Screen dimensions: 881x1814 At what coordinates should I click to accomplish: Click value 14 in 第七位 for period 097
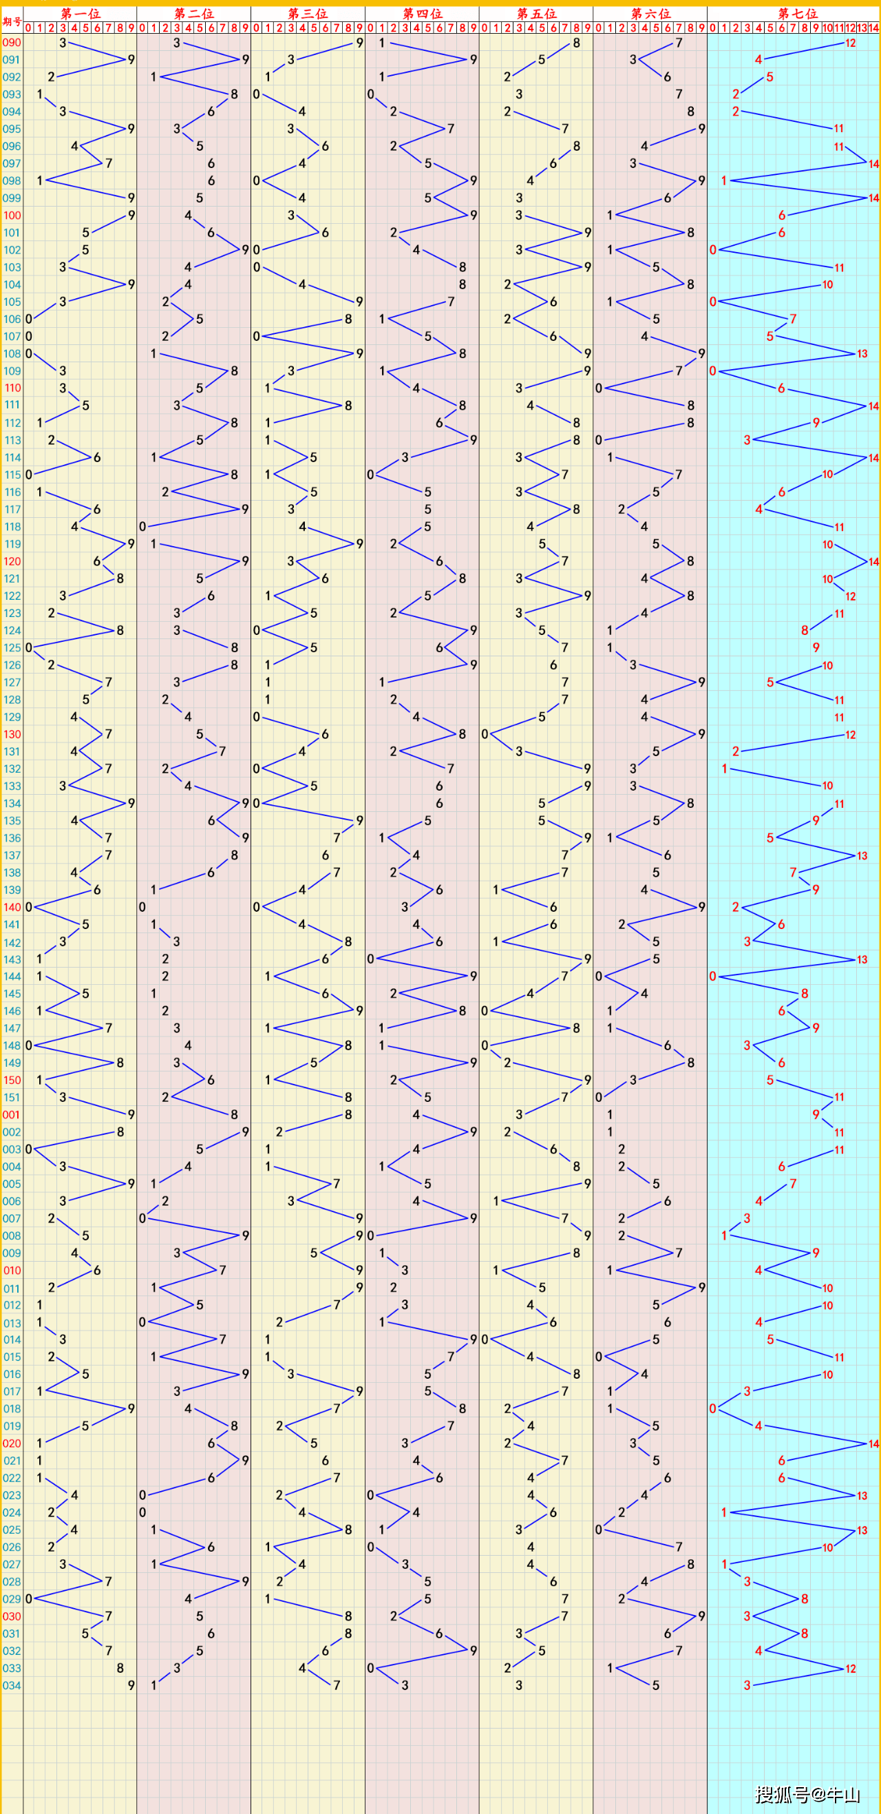[x=874, y=164]
